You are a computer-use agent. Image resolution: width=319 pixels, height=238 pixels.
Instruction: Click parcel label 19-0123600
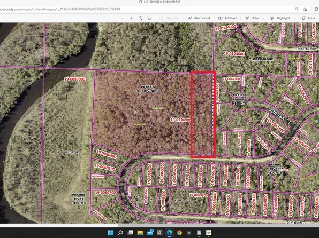coord(234,54)
